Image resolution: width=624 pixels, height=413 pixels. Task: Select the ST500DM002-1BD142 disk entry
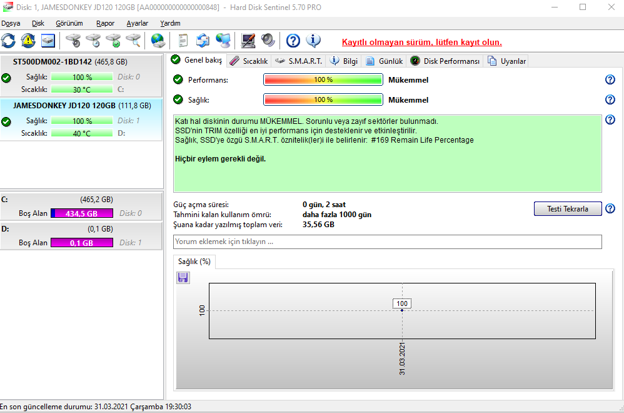81,76
